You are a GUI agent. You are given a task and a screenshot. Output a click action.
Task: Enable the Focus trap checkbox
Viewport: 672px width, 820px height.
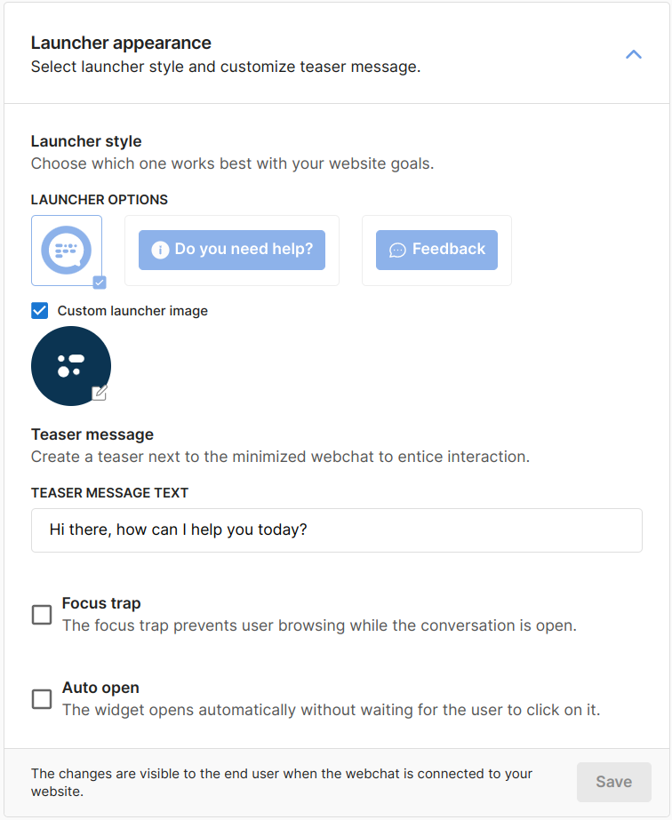pos(42,615)
